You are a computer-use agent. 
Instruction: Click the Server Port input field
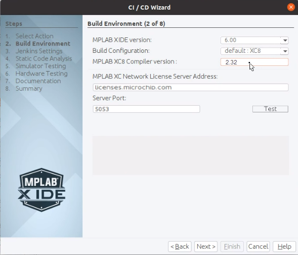point(146,109)
